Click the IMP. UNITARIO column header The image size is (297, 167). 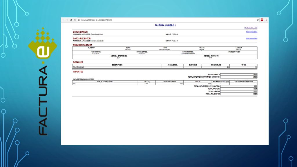216,65
